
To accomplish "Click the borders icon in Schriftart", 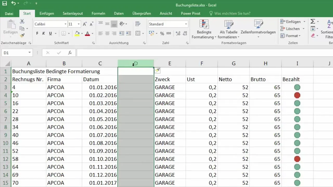I will (64, 33).
